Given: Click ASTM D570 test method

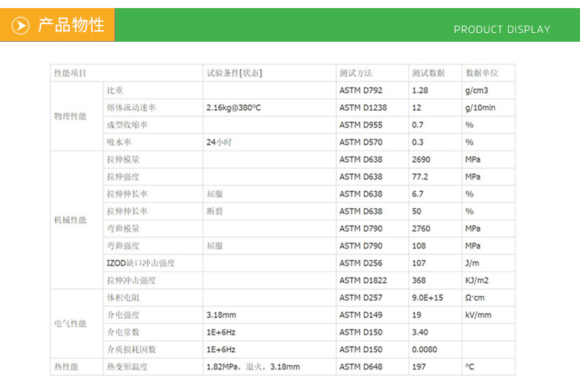Looking at the screenshot, I should point(360,142).
